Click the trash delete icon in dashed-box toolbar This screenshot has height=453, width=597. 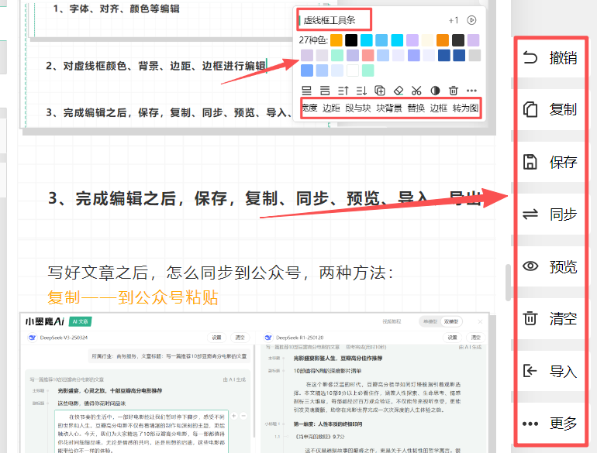(x=454, y=91)
